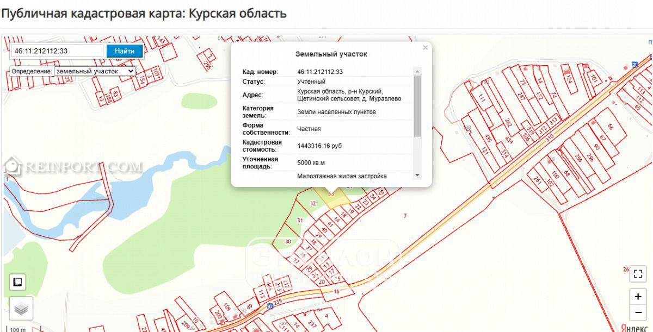Click the scroll-up arrow in info popup
This screenshot has width=653, height=332.
pos(417,71)
